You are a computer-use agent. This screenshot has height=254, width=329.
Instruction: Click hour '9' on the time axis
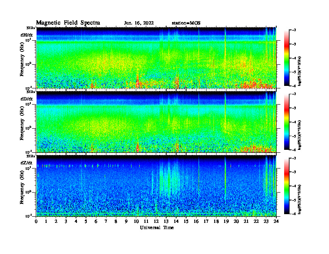(x=126, y=221)
